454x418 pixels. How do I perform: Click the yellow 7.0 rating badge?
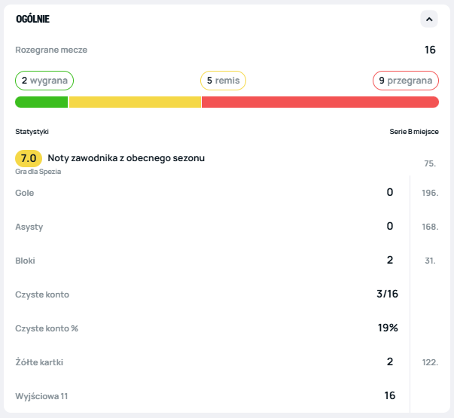pyautogui.click(x=29, y=158)
